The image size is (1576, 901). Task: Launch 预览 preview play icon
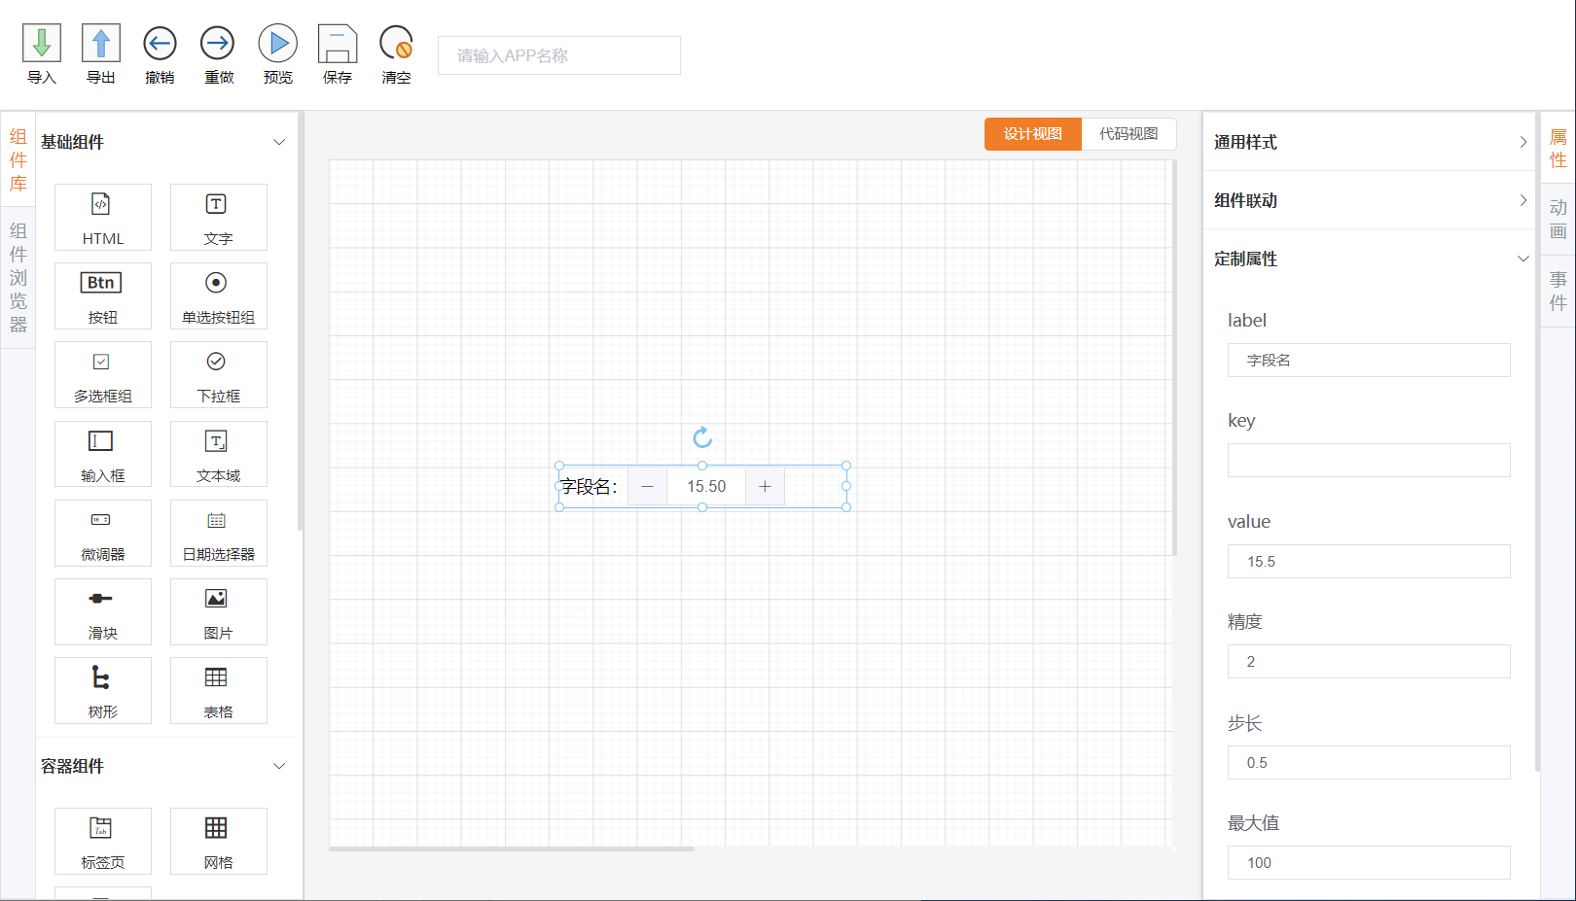pos(278,44)
